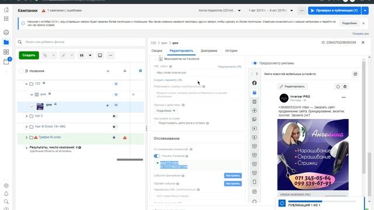Open the more options ellipsis in campaigns toolbar

(110, 55)
